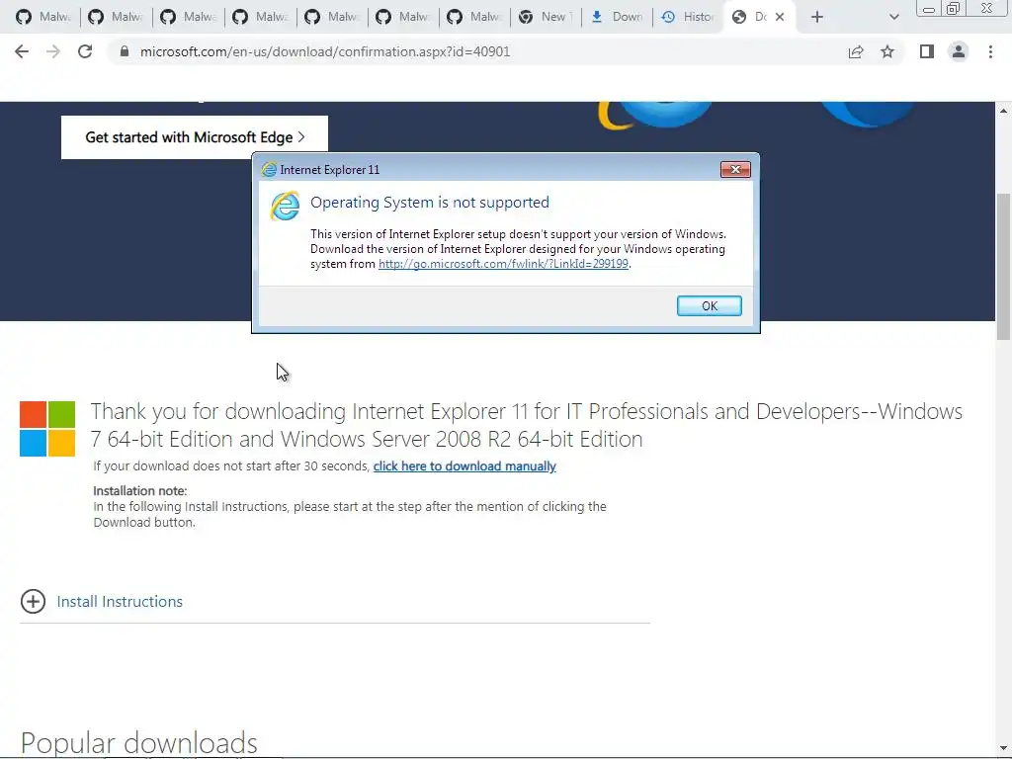Click the Thank you for downloading headline
This screenshot has width=1012, height=759.
[527, 425]
